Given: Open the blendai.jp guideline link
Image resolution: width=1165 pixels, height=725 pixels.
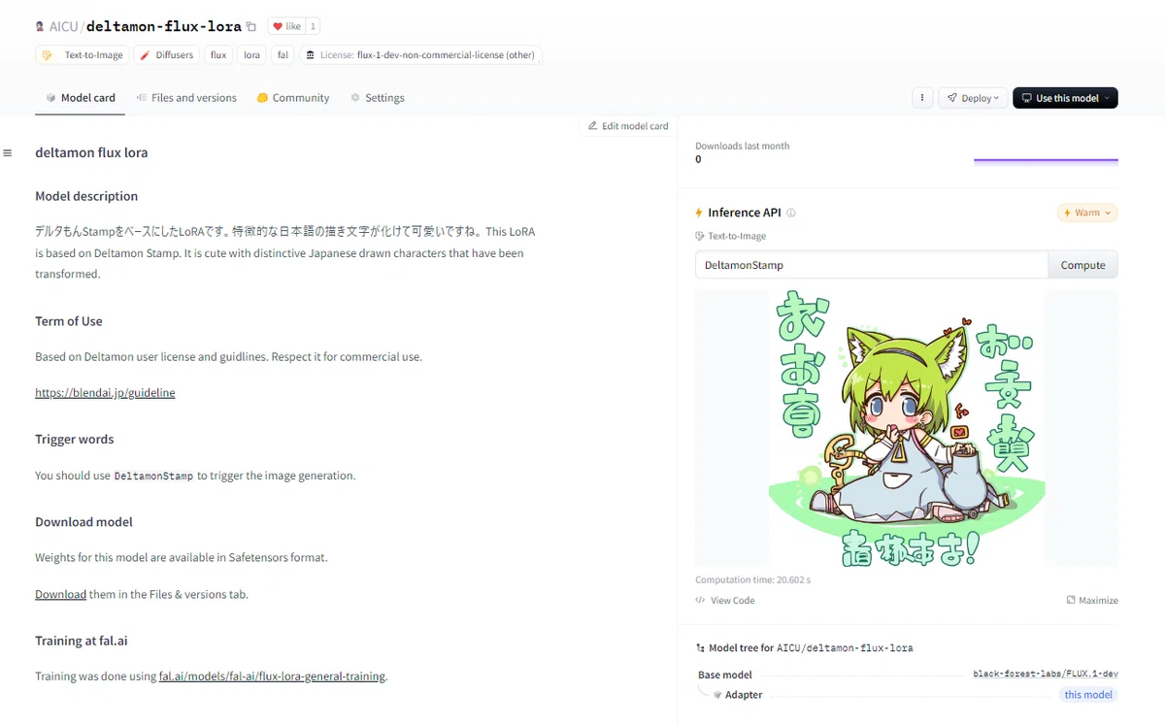Looking at the screenshot, I should [x=105, y=393].
